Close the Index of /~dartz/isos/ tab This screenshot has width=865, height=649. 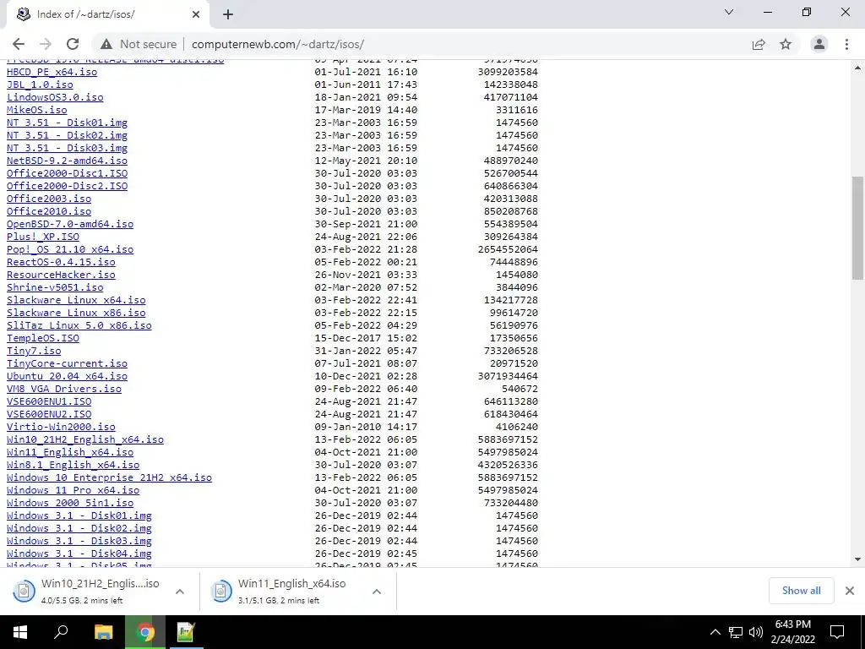(x=196, y=14)
